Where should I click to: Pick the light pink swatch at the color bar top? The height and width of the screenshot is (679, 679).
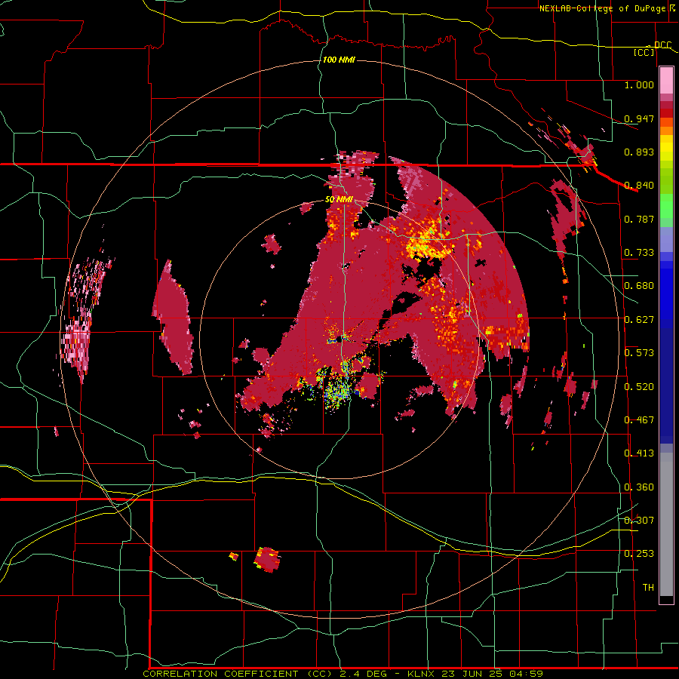pos(666,81)
